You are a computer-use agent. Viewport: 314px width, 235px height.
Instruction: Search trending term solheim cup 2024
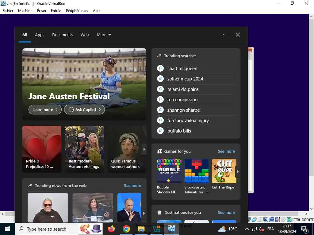click(185, 79)
